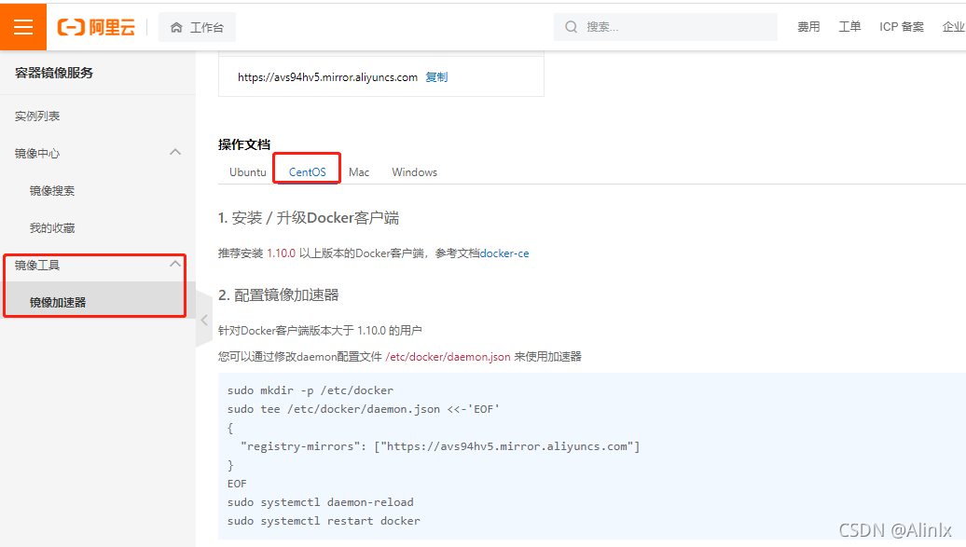Screen dimensions: 966x547
Task: Click the 镜像工具 sidebar label
Action: (37, 265)
